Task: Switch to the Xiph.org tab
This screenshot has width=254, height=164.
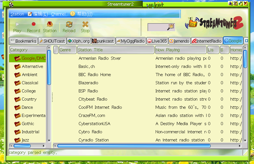Action: coord(79,41)
